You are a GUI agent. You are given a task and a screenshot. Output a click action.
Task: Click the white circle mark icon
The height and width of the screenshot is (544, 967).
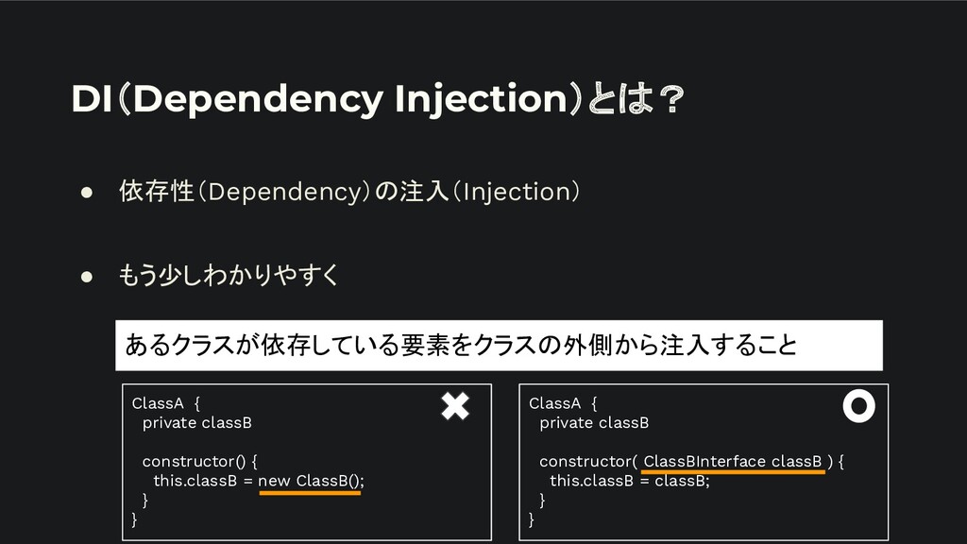point(858,406)
